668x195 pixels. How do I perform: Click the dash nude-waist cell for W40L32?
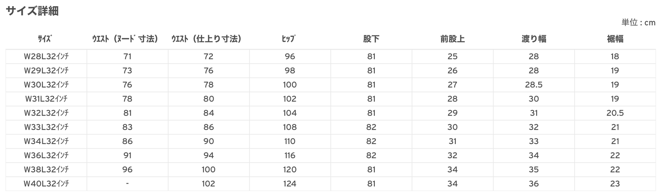point(127,184)
